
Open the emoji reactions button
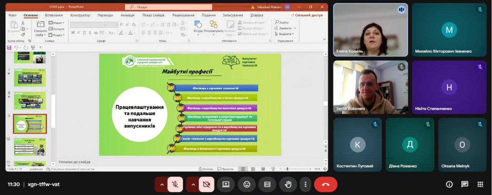246,184
